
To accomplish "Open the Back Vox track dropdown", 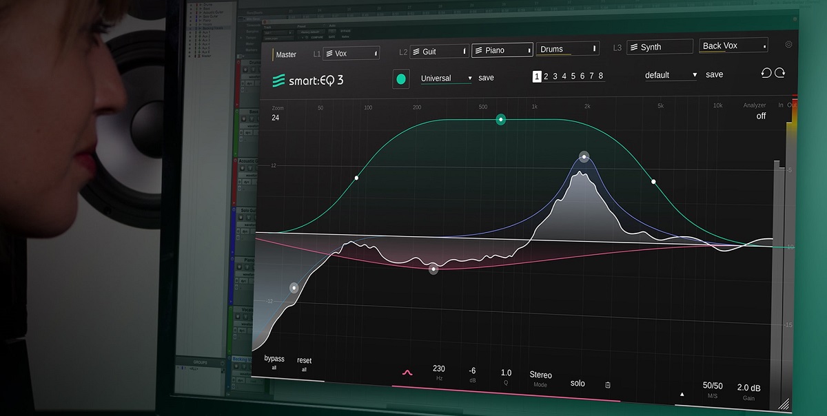I will 733,45.
